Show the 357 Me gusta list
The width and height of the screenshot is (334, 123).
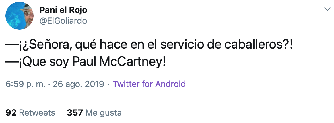coord(94,112)
